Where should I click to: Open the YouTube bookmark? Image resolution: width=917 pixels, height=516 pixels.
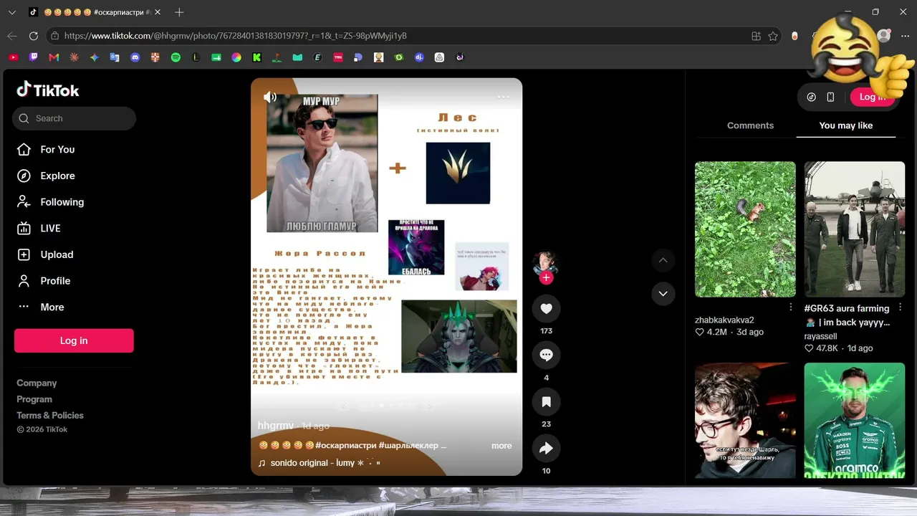coord(14,57)
